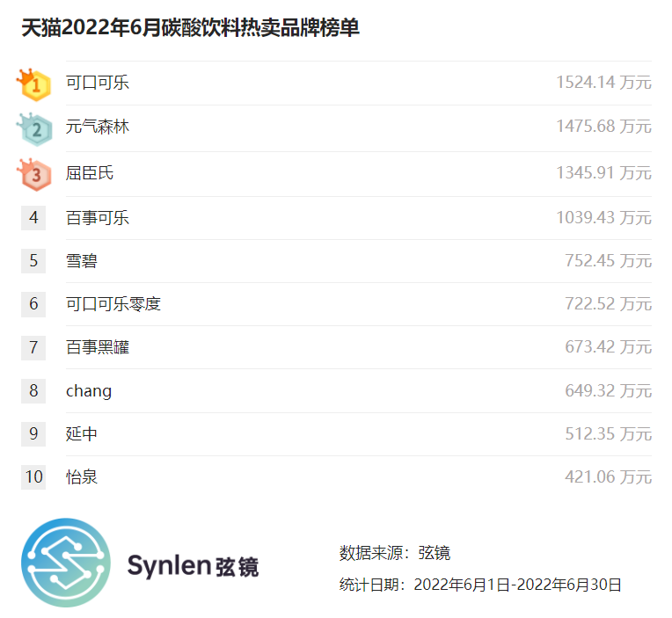Click the gold rank 1 medal icon
672x618 pixels.
pos(33,84)
